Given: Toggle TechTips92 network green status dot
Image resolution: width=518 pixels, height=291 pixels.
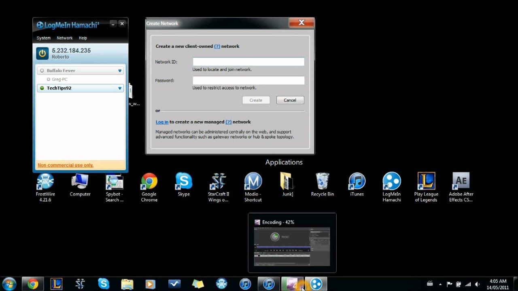Looking at the screenshot, I should coord(42,88).
